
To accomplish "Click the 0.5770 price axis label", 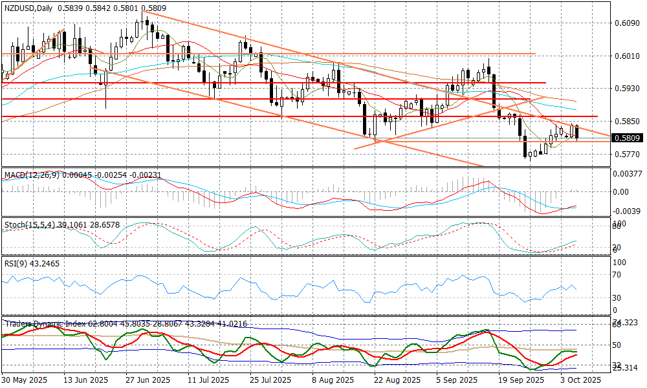I will (x=626, y=155).
